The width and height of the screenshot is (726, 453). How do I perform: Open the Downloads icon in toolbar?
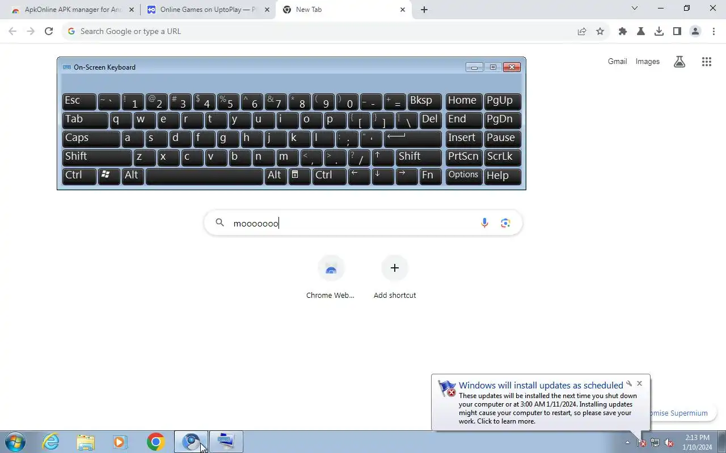click(659, 31)
